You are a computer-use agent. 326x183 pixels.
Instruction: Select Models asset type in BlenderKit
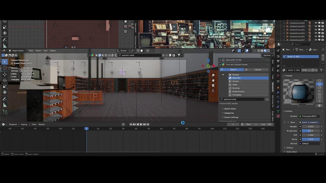[x=236, y=75]
